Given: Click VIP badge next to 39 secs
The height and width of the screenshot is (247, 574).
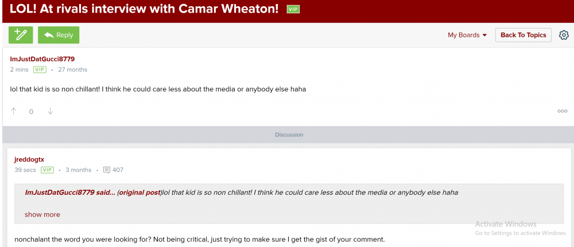Looking at the screenshot, I should coord(47,170).
